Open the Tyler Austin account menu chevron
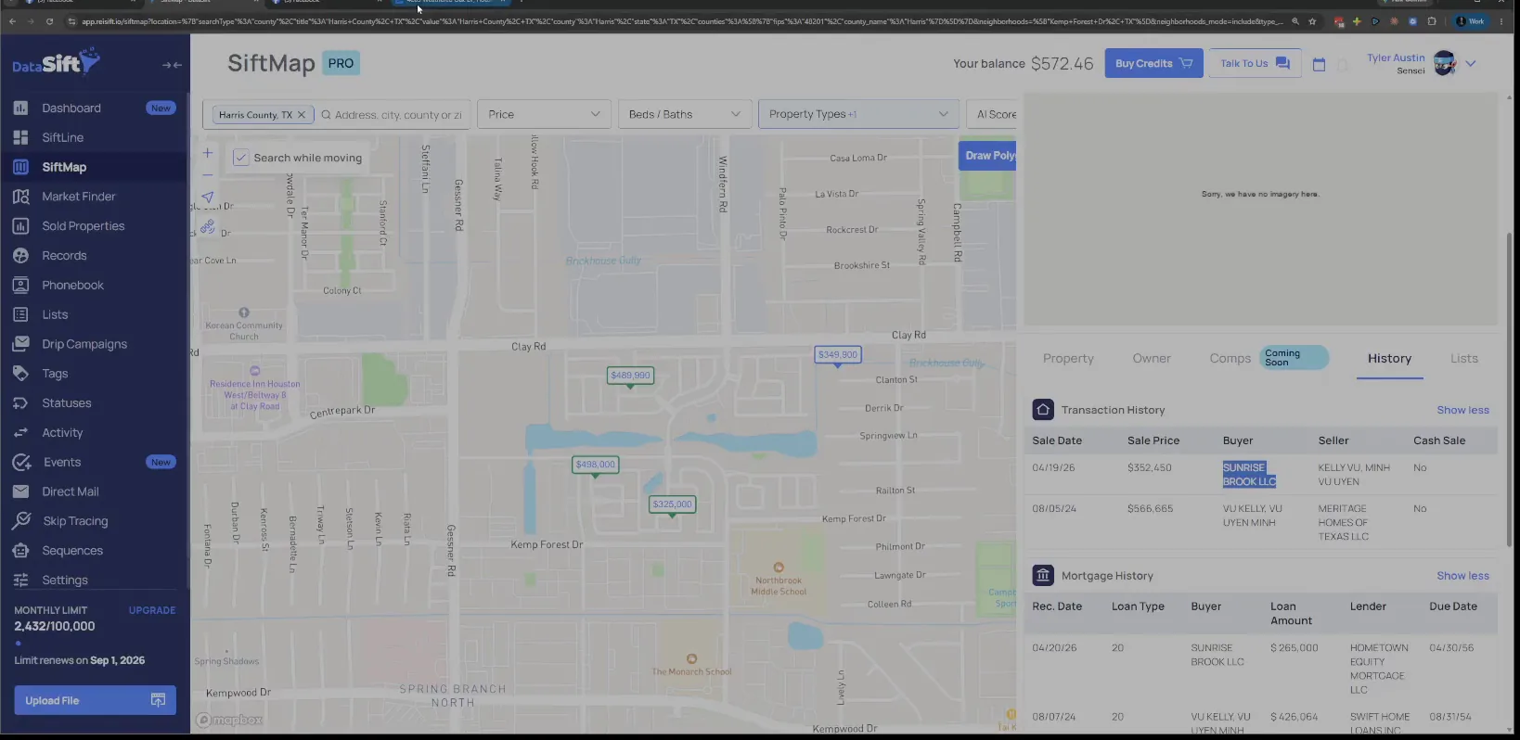Screen dimensions: 1520x740 click(x=1470, y=64)
